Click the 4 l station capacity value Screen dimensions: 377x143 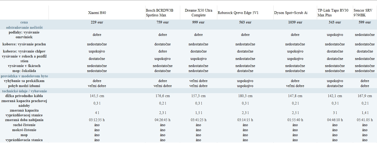coord(97,113)
